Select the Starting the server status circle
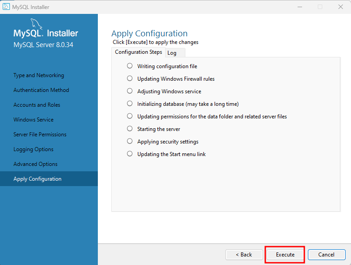The image size is (351, 265). [130, 128]
